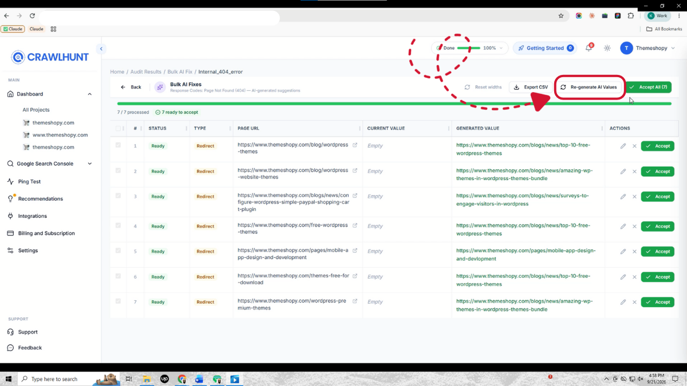Screen dimensions: 687x386
Task: Open the Themeshopy account dropdown
Action: tap(648, 48)
